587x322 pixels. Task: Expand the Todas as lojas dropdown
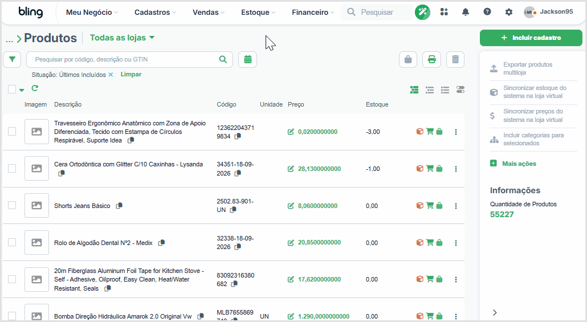coord(123,38)
